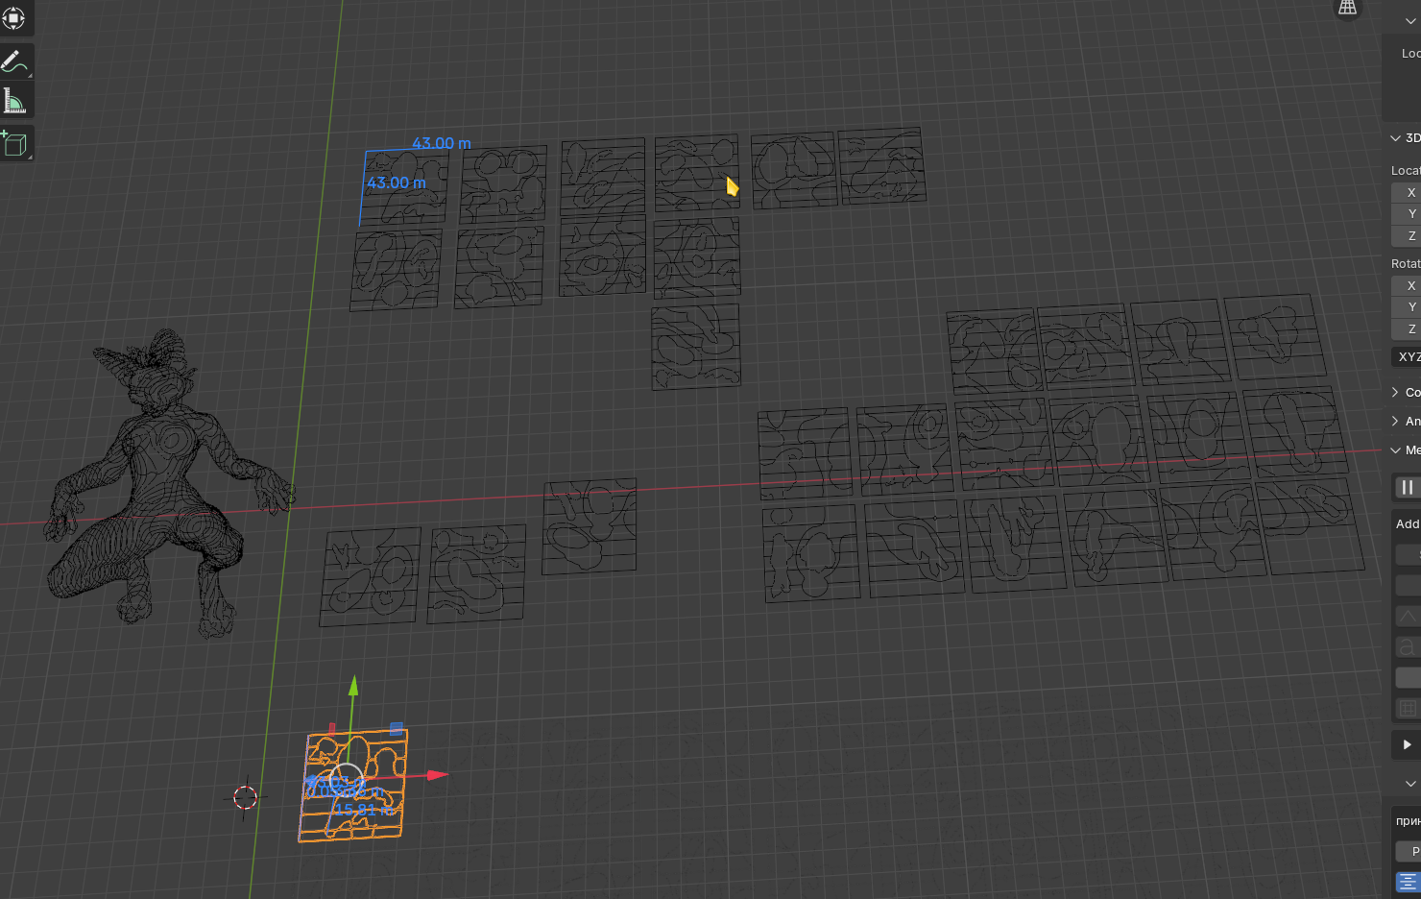The height and width of the screenshot is (899, 1421).
Task: Click the red X-axis gizmo arrow
Action: coord(437,774)
